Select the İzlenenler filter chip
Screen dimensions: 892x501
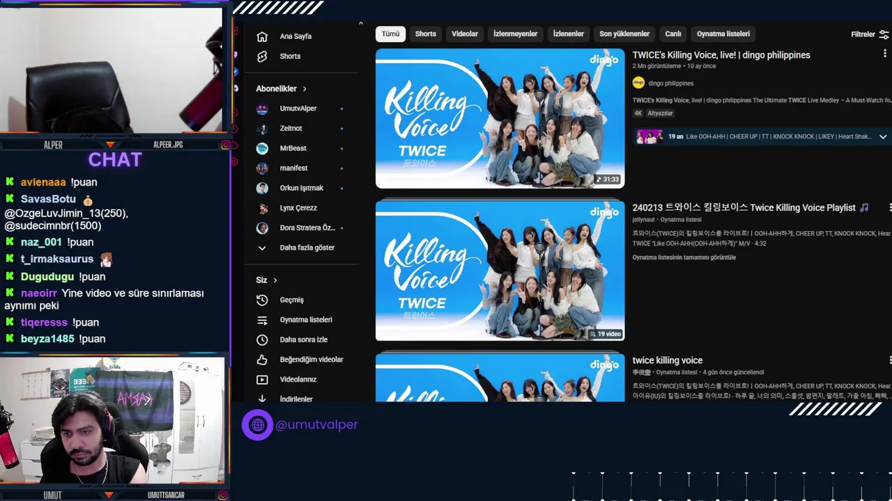click(x=569, y=34)
